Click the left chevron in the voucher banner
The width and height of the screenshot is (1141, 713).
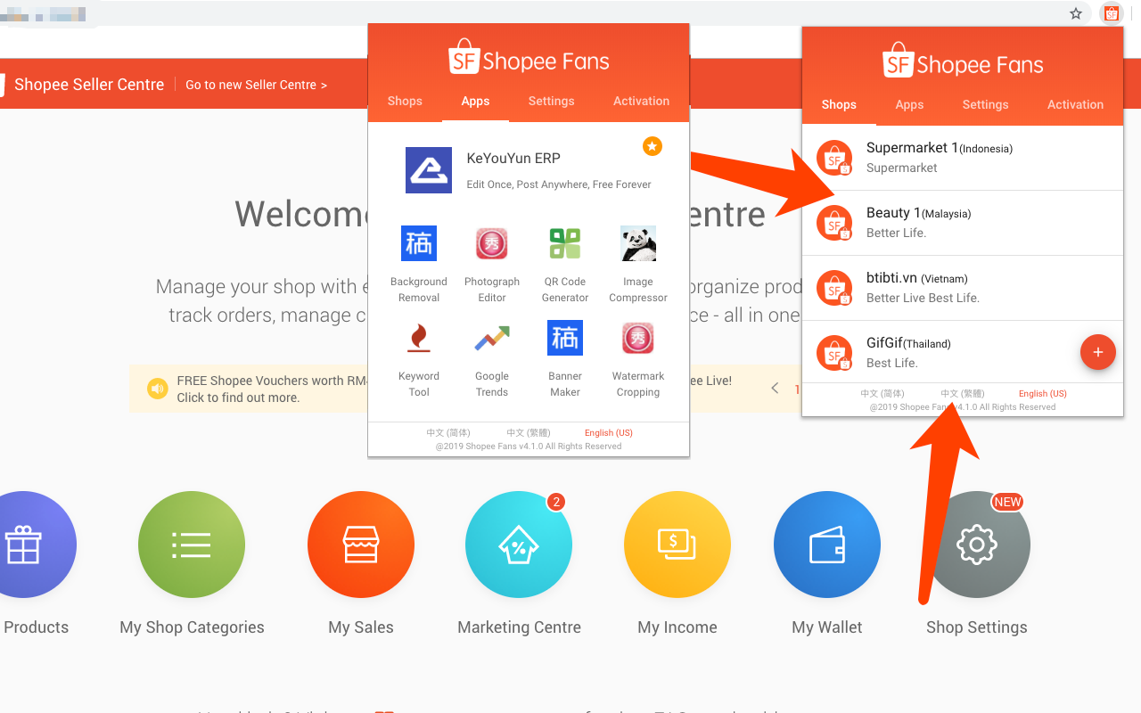774,389
